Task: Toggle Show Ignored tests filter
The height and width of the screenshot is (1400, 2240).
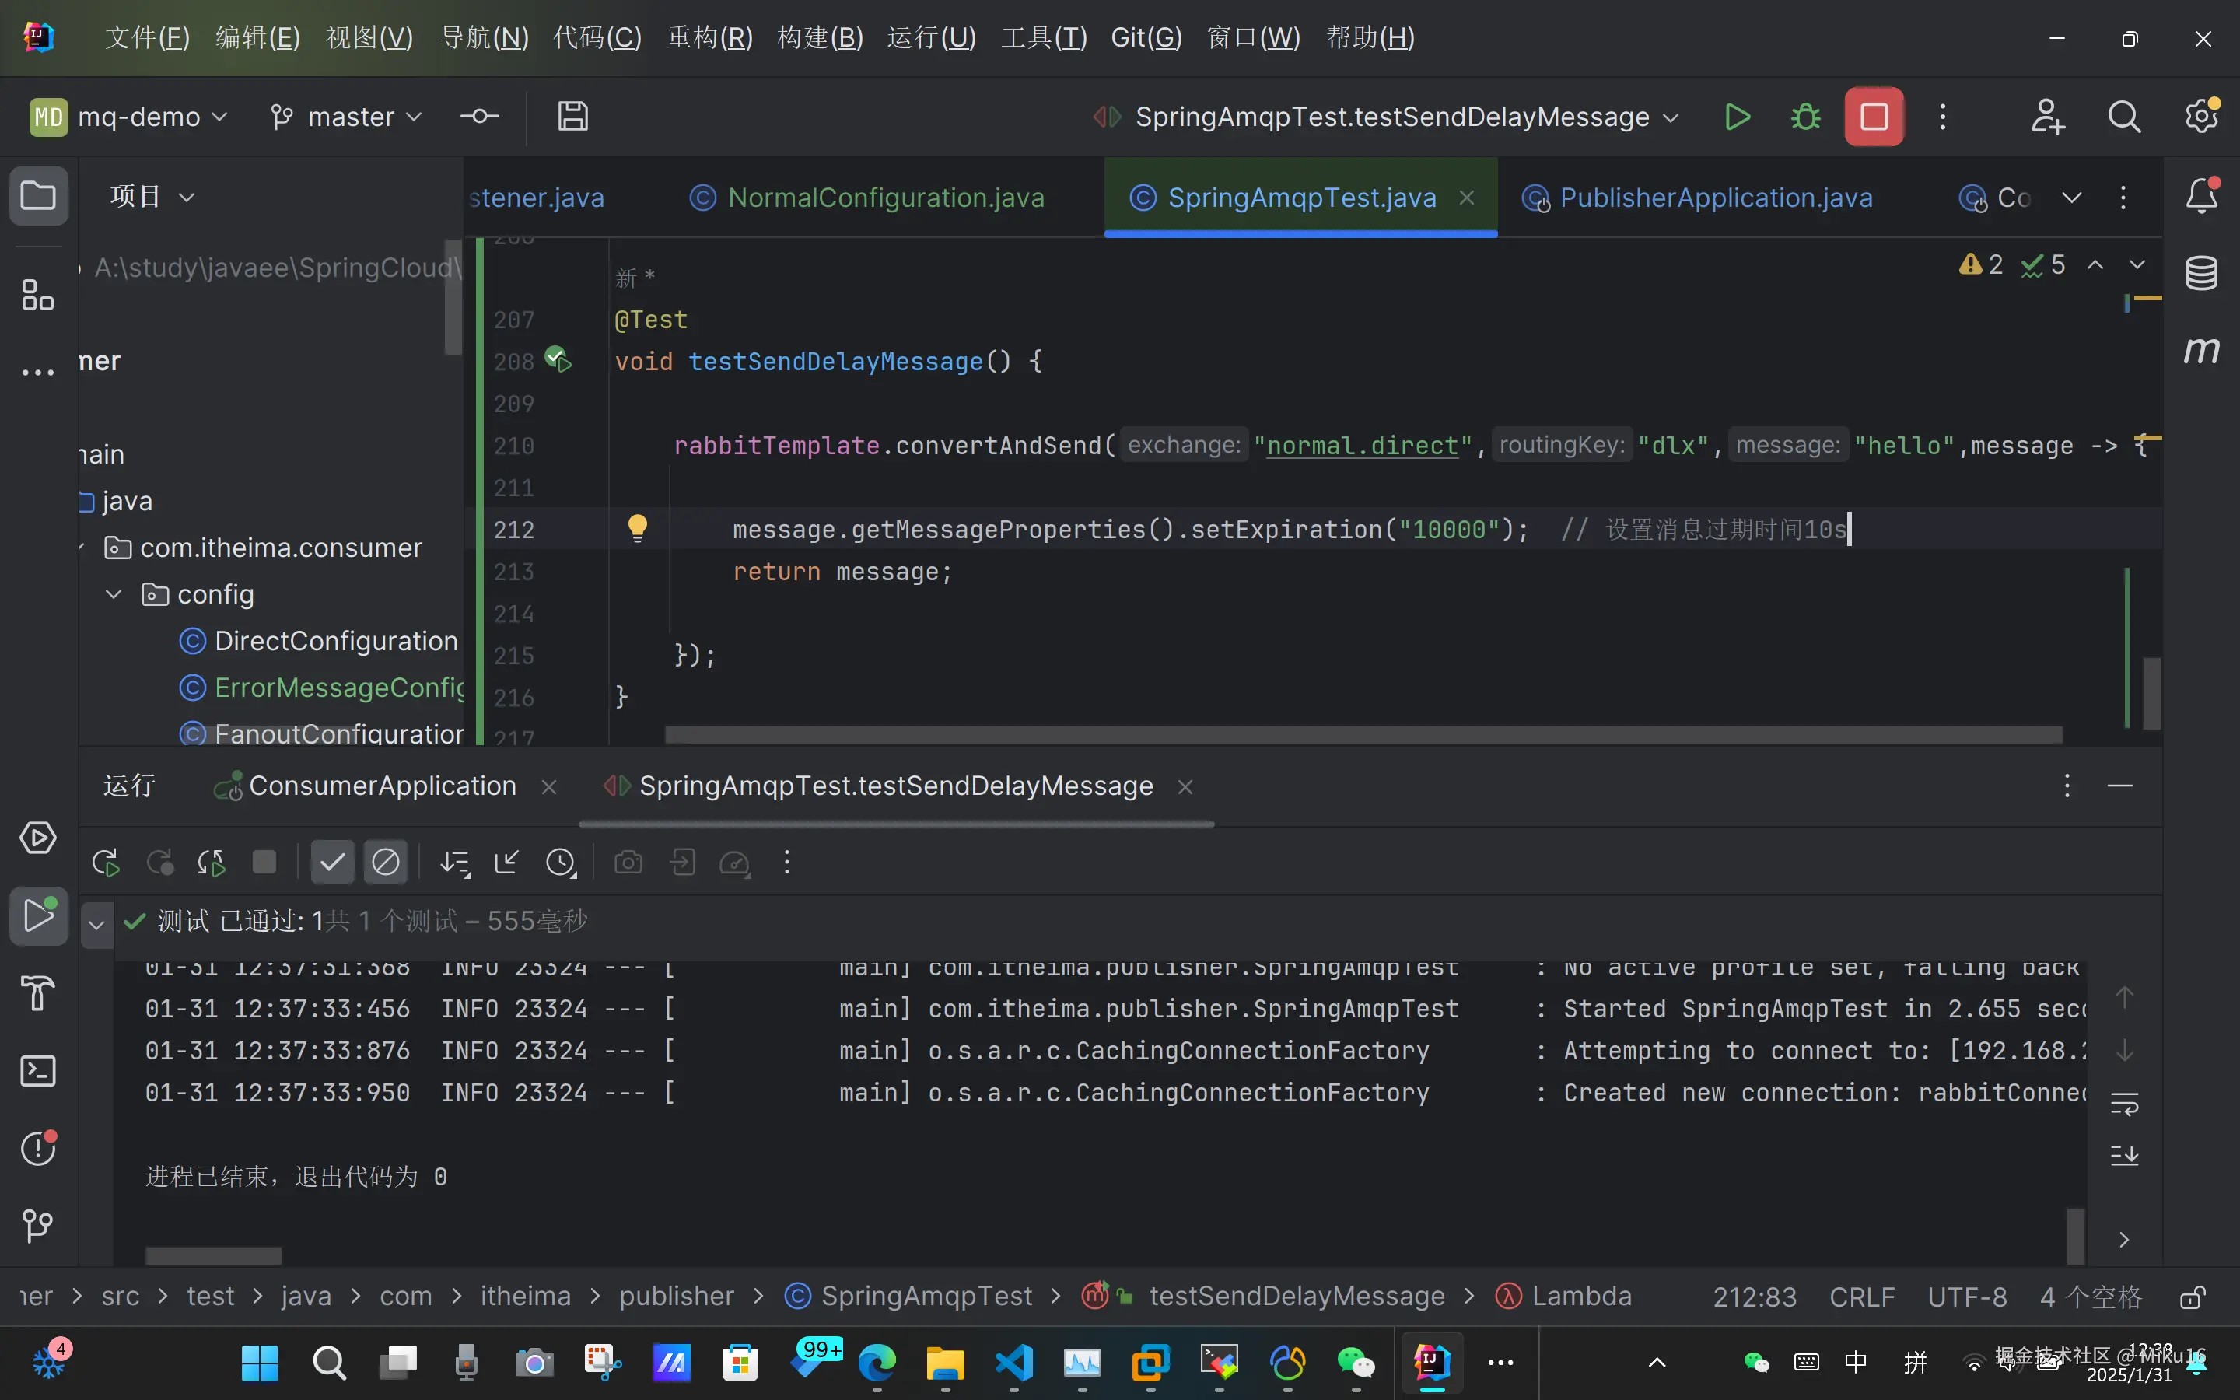Action: [385, 863]
